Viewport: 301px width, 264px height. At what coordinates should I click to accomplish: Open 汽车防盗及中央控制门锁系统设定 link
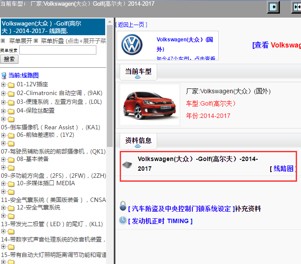coord(181,209)
